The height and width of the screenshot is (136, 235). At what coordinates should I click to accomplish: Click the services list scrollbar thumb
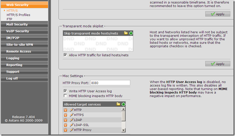[123, 116]
